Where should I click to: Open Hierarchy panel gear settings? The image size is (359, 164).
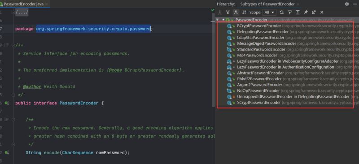click(347, 4)
